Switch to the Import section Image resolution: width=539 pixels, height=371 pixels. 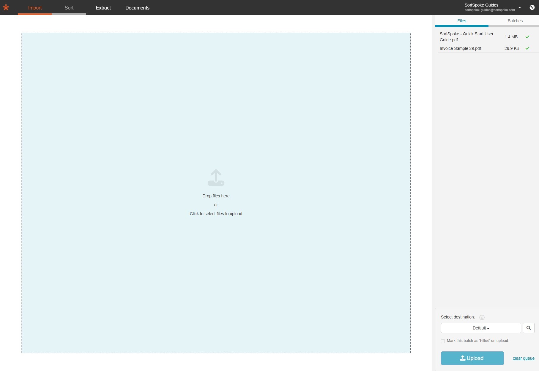pos(35,8)
